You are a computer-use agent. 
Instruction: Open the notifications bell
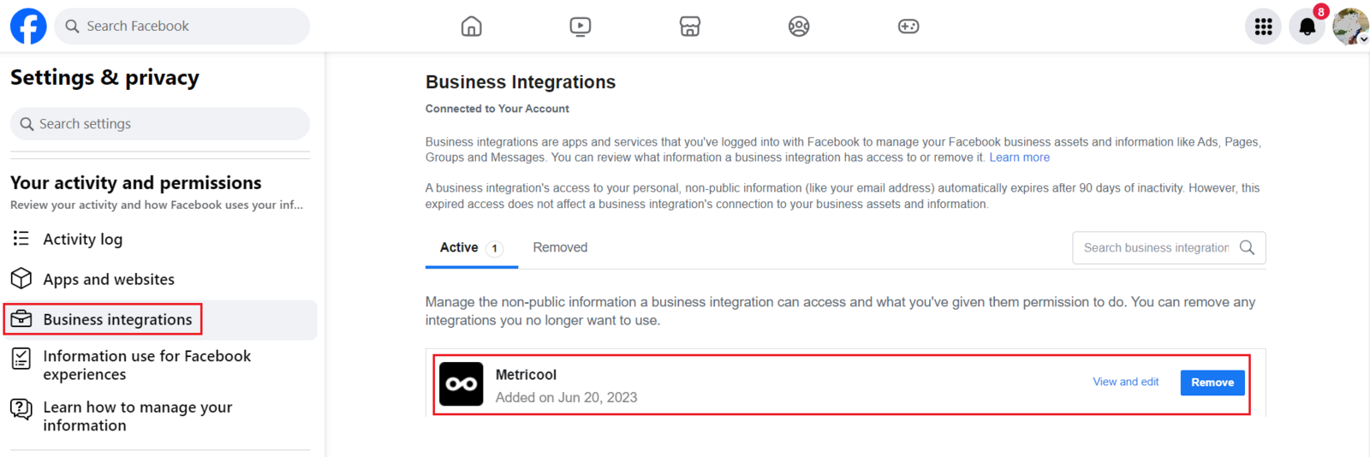pos(1307,27)
